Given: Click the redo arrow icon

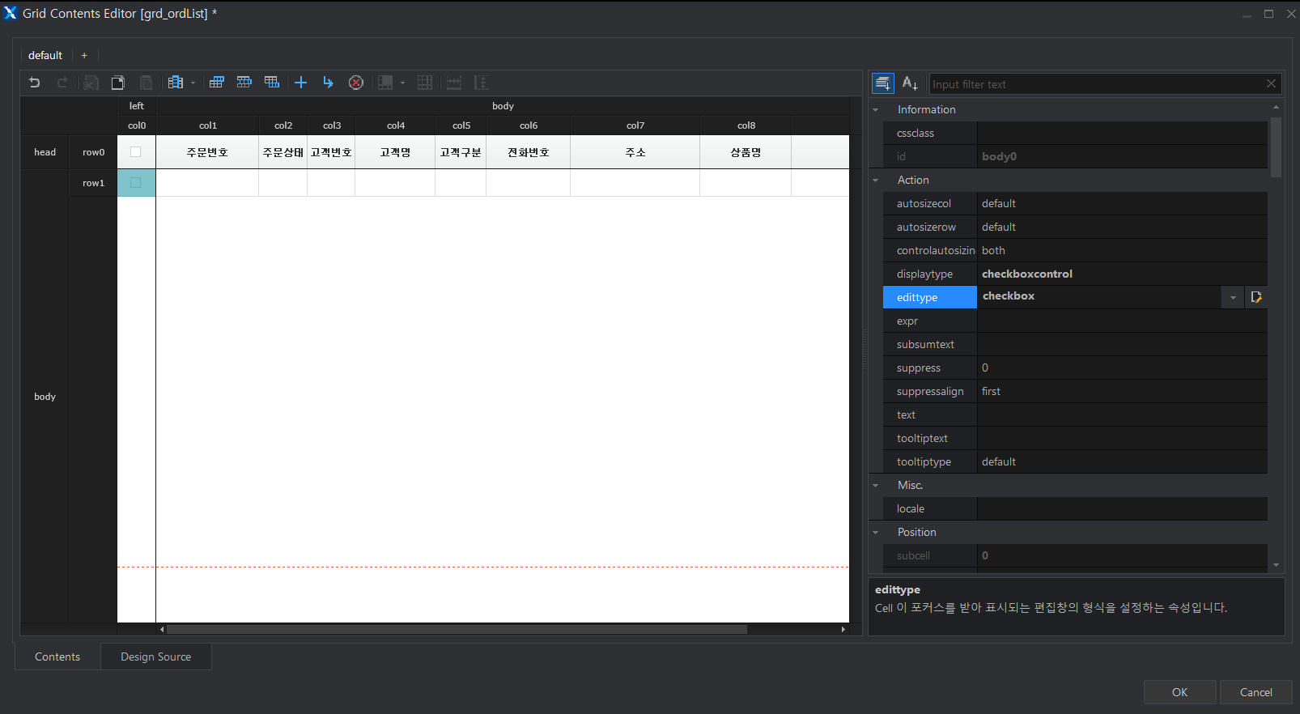Looking at the screenshot, I should tap(62, 83).
